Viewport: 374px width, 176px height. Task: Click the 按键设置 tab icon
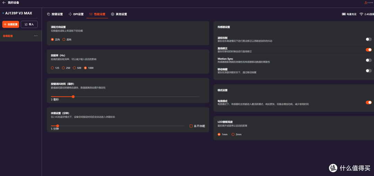(x=49, y=14)
